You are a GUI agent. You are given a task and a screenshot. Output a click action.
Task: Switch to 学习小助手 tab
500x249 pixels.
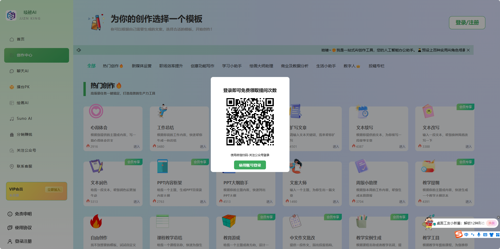point(232,66)
